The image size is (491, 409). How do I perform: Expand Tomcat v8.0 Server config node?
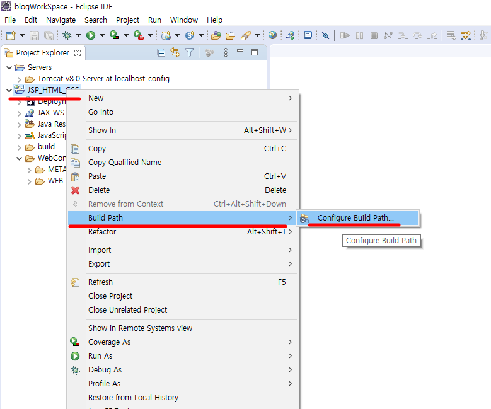pos(19,79)
